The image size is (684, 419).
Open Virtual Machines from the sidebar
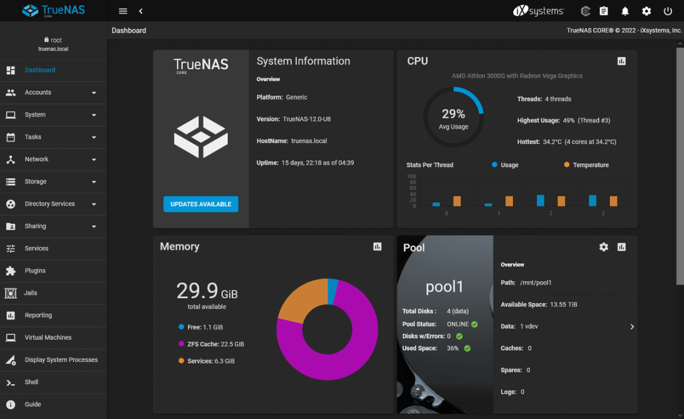click(x=48, y=337)
